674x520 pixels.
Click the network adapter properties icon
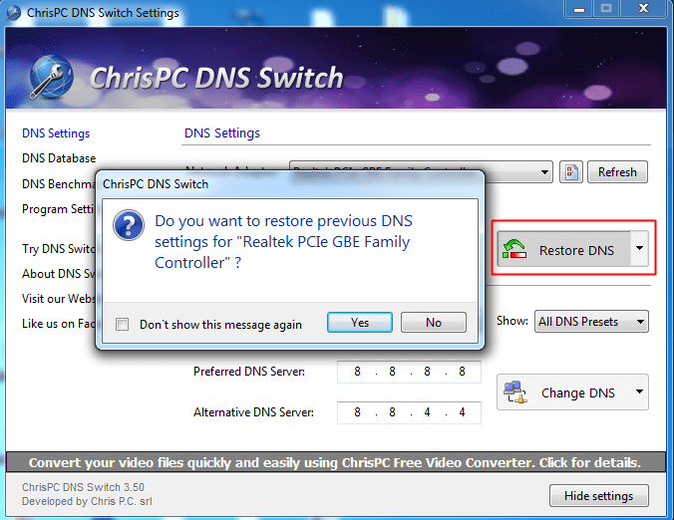click(570, 172)
